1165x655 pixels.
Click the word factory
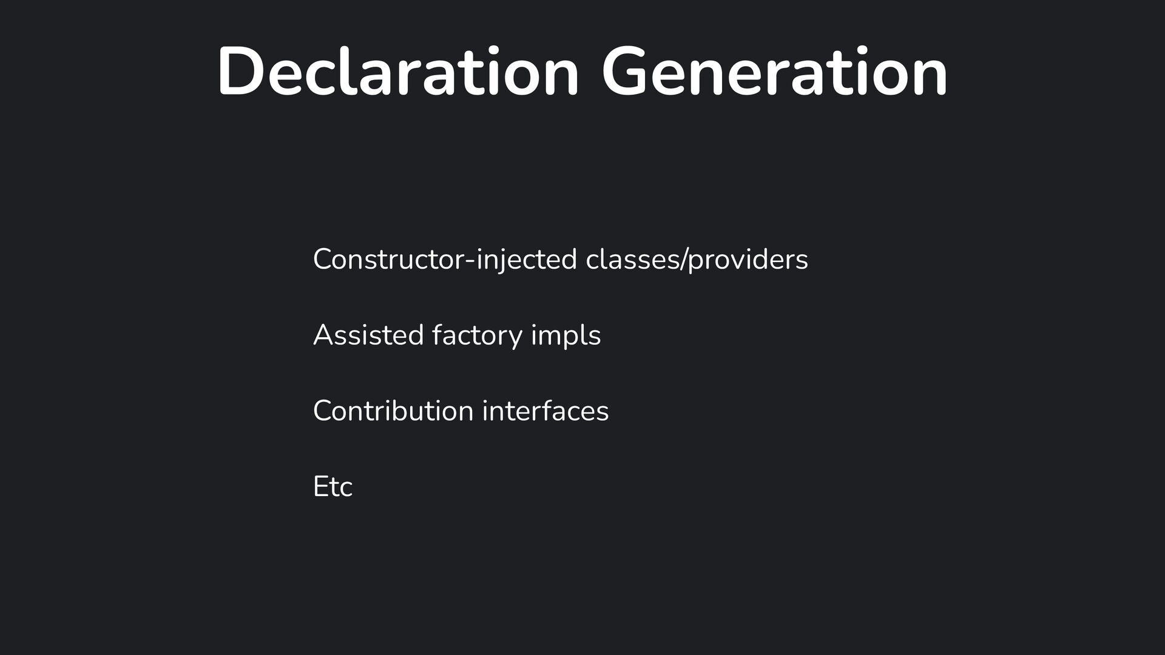pyautogui.click(x=477, y=336)
